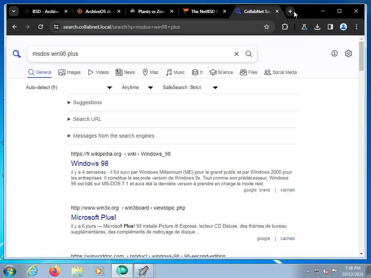The image size is (371, 278).
Task: Open the Downloads icon
Action: (x=317, y=27)
